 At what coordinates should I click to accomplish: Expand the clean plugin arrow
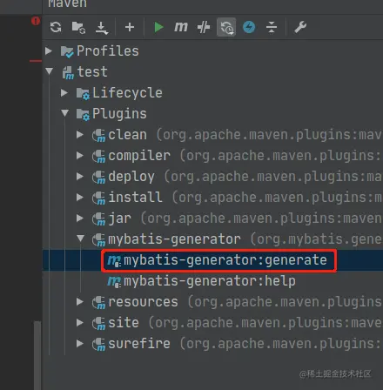(x=80, y=134)
